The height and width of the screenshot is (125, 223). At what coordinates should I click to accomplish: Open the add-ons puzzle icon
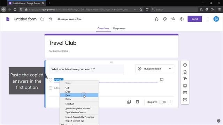click(156, 19)
